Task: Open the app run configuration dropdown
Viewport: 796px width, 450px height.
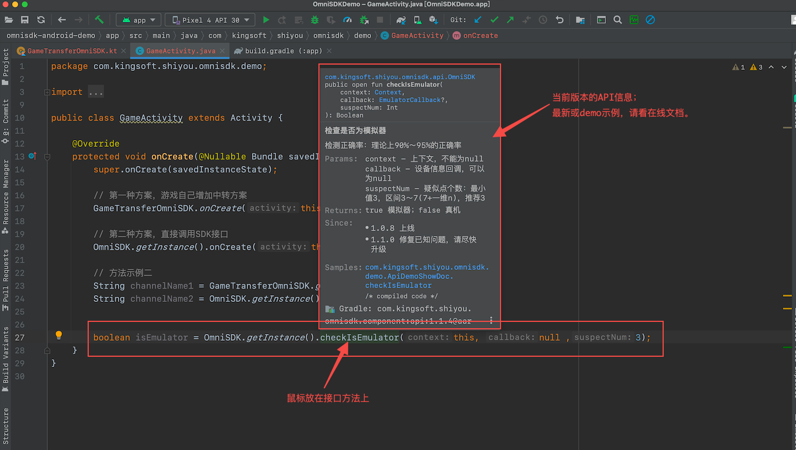Action: [x=139, y=20]
